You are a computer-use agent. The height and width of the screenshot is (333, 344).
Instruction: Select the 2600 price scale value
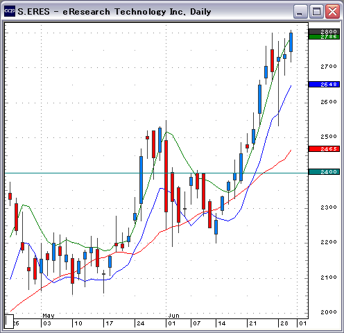pyautogui.click(x=329, y=102)
